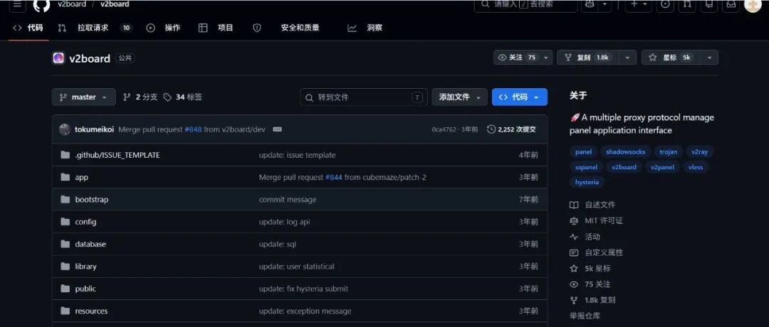Open the resources folder
Image resolution: width=769 pixels, height=327 pixels.
[91, 311]
